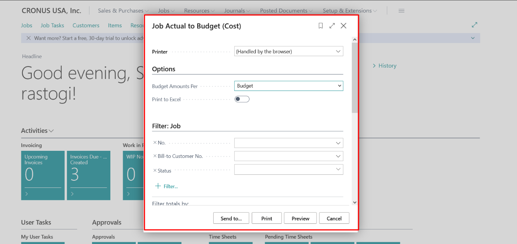Viewport: 517px width, 244px height.
Task: Expand the report dialog to full page
Action: [332, 25]
